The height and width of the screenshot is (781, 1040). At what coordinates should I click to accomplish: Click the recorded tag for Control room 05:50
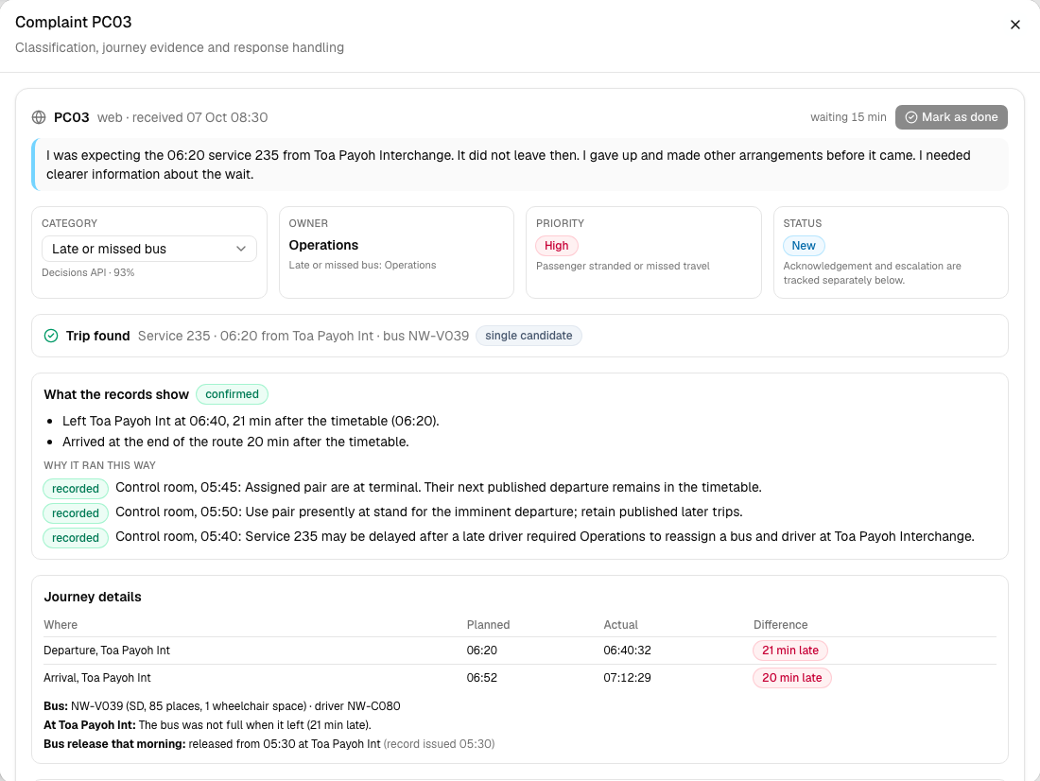click(x=76, y=512)
